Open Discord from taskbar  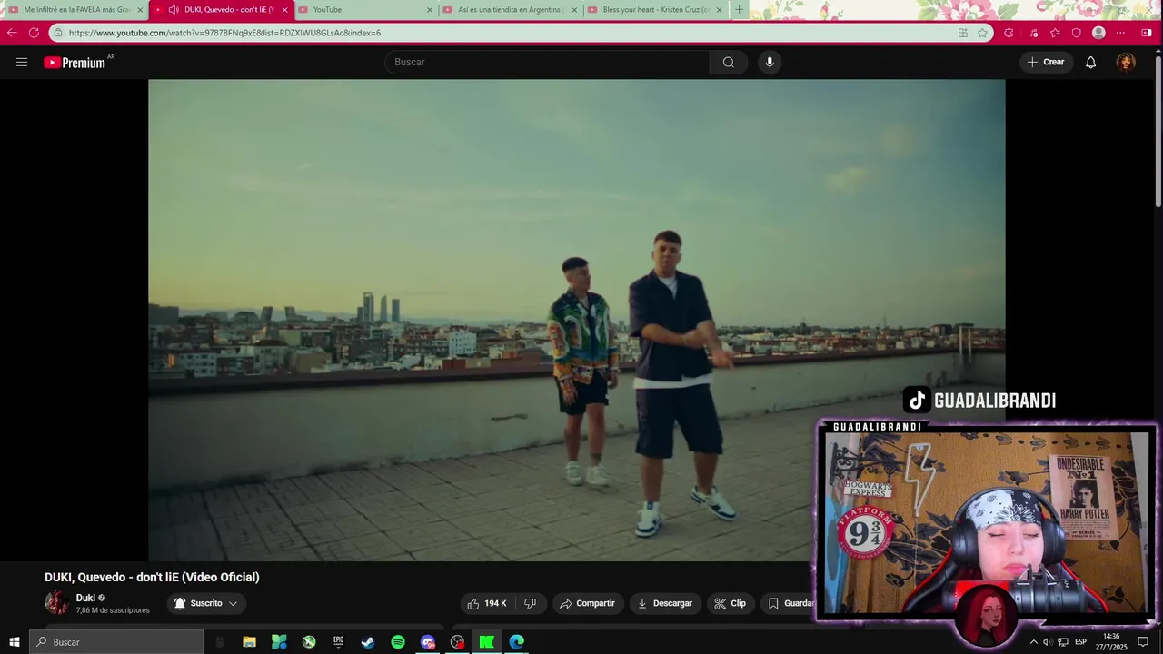coord(428,642)
